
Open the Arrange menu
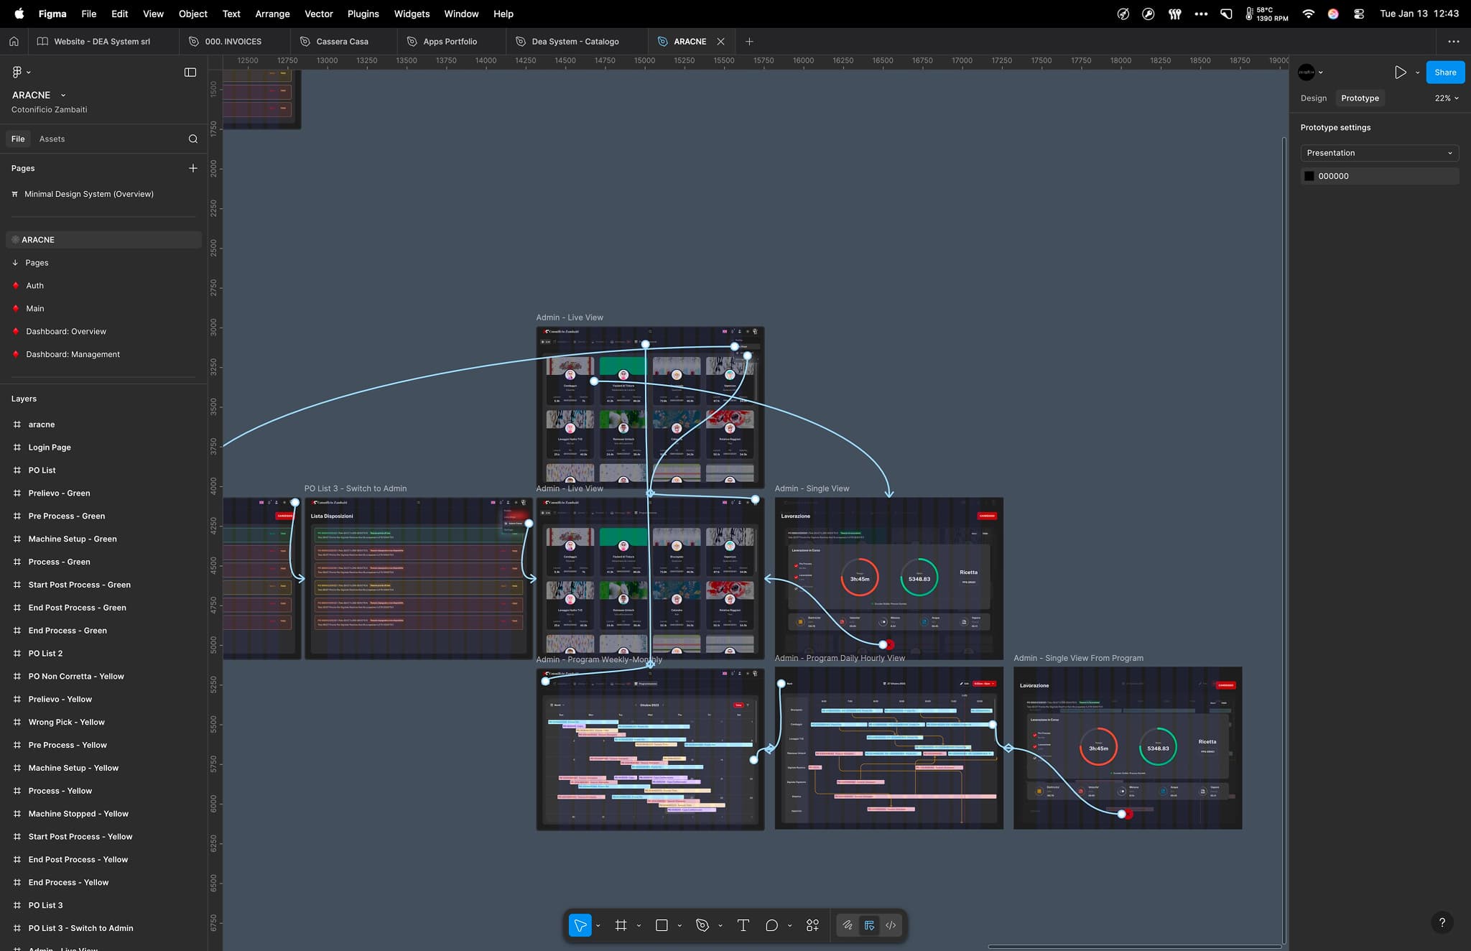272,14
